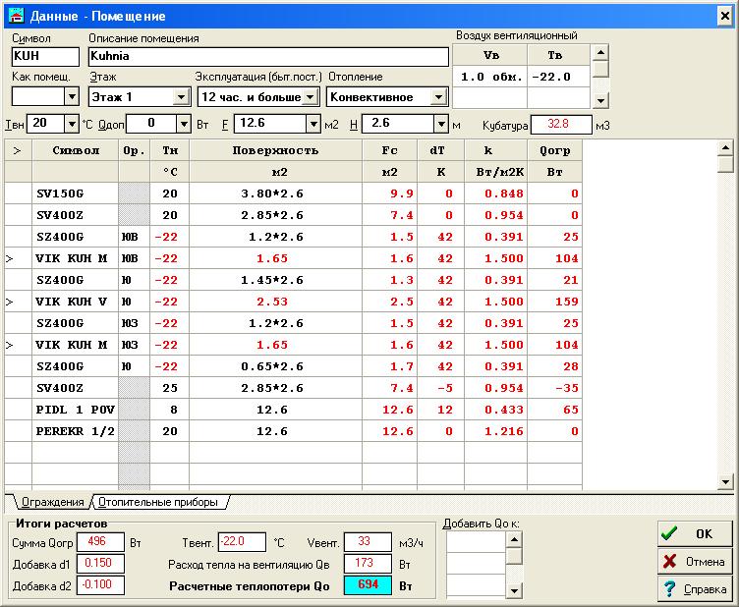This screenshot has width=739, height=607.
Task: Open the Как помещ. dropdown
Action: 71,97
